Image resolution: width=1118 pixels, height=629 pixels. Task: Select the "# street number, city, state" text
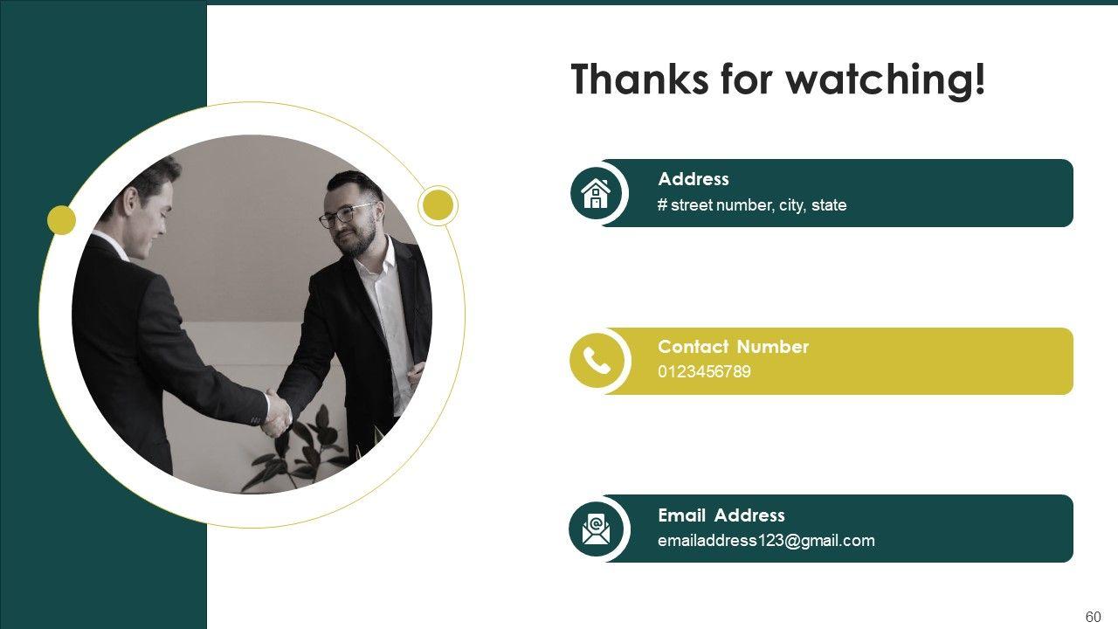pyautogui.click(x=752, y=205)
